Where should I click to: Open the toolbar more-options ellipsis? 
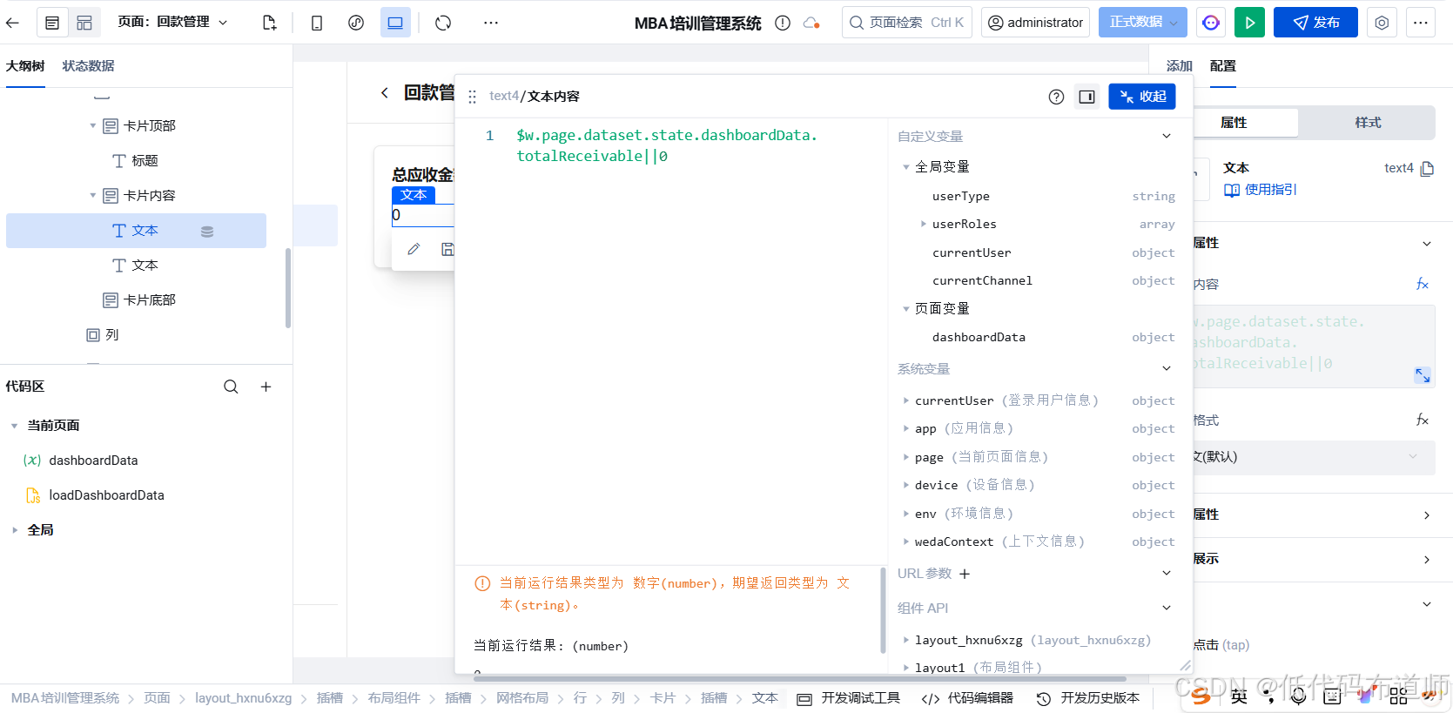click(x=491, y=23)
